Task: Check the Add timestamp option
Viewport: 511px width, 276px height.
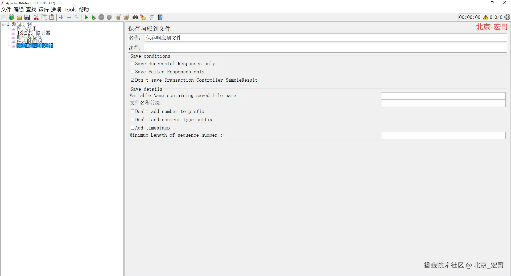Action: point(132,128)
